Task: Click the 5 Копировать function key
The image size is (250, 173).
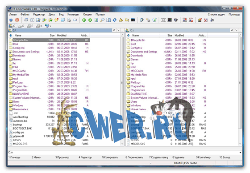Action: pyautogui.click(x=110, y=157)
